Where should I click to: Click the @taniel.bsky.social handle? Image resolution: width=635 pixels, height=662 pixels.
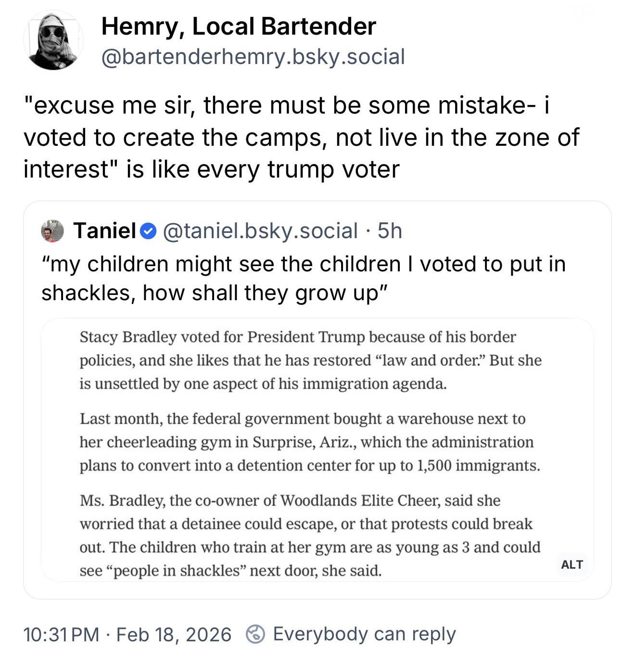coord(260,231)
